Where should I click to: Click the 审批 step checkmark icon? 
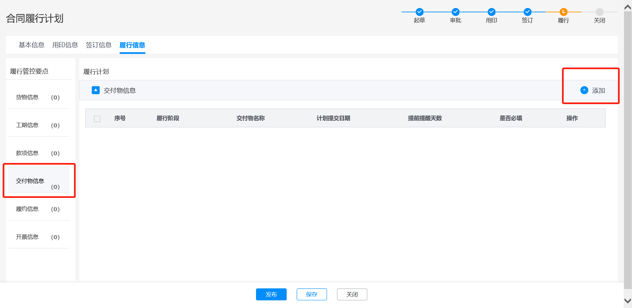coord(455,12)
